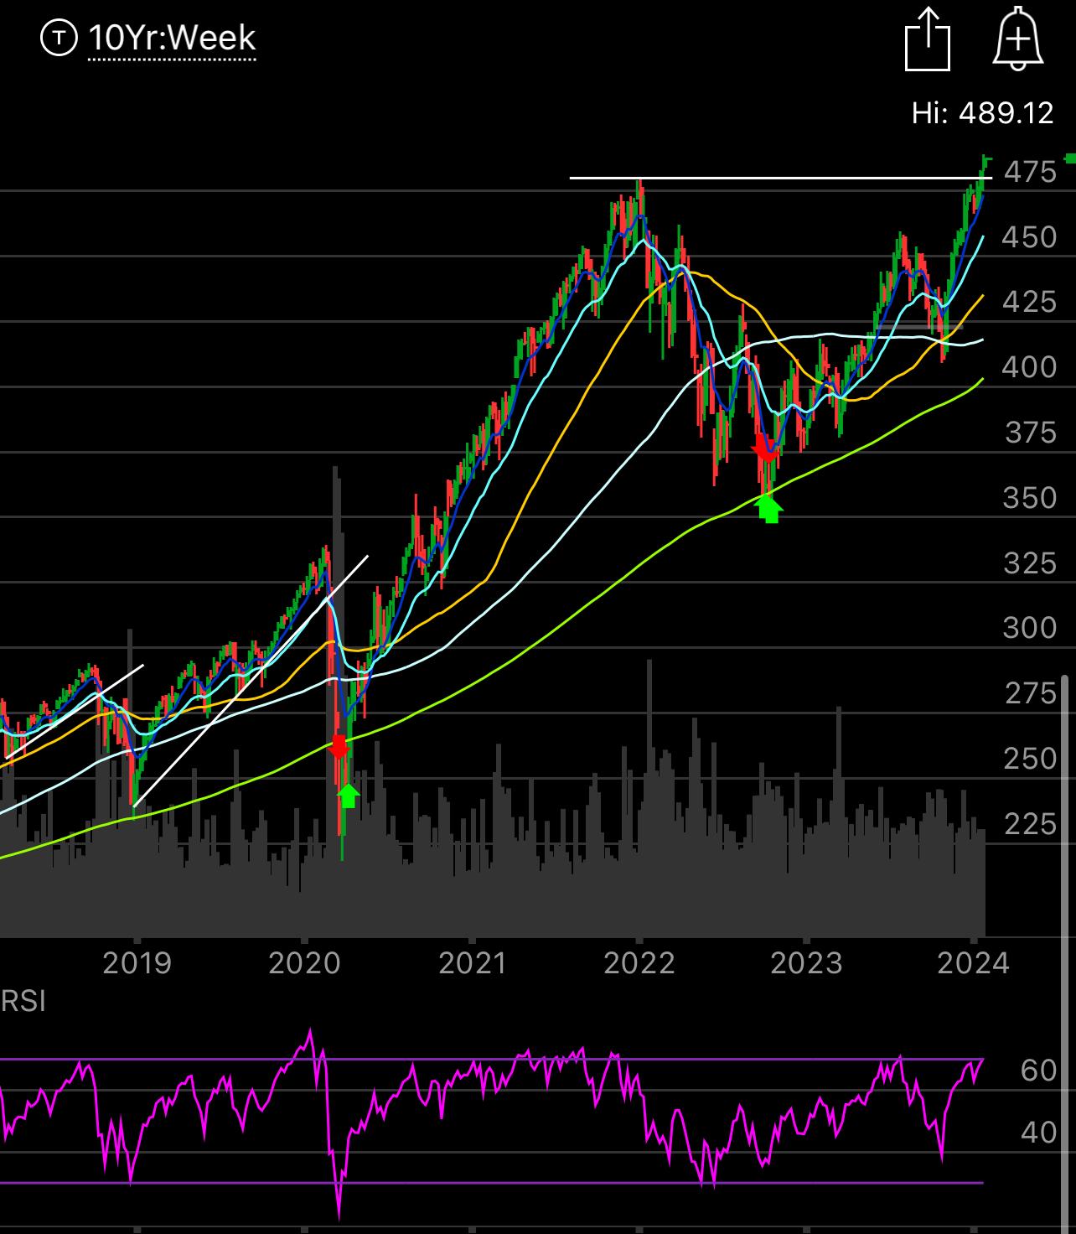Tap the 400 price axis label
This screenshot has width=1076, height=1234.
[x=1030, y=367]
